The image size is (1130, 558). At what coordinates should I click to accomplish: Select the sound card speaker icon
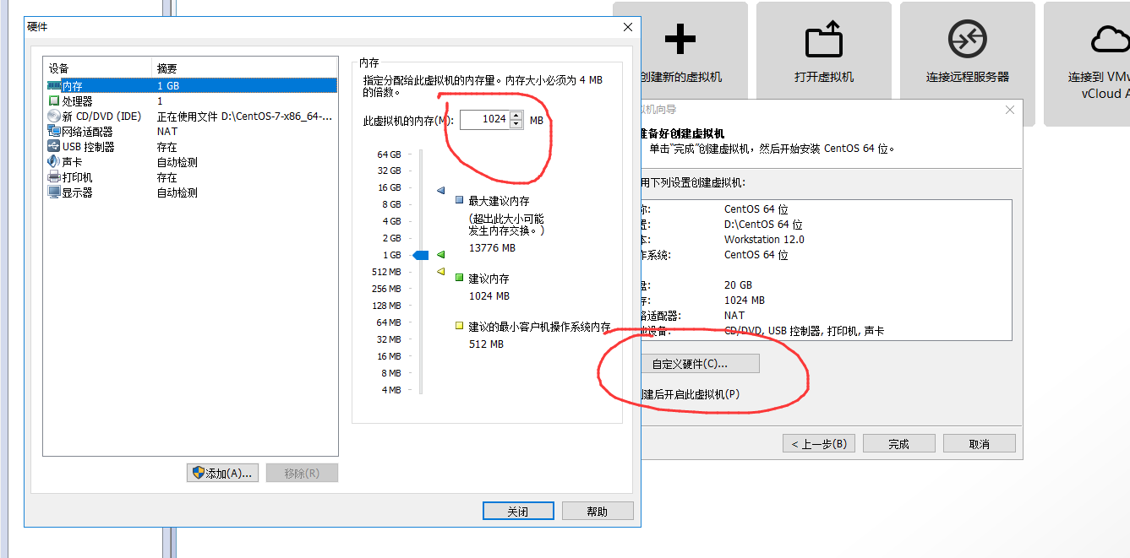click(54, 162)
